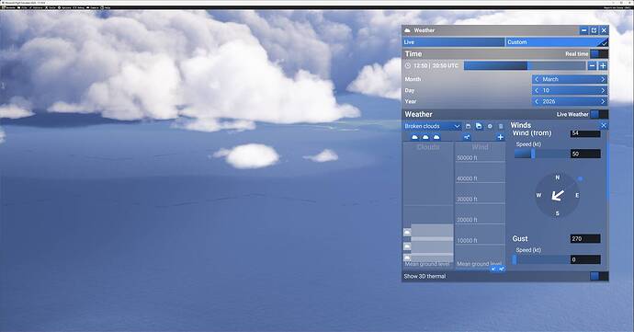The height and width of the screenshot is (332, 634).
Task: Save the current weather preset
Action: click(x=469, y=126)
